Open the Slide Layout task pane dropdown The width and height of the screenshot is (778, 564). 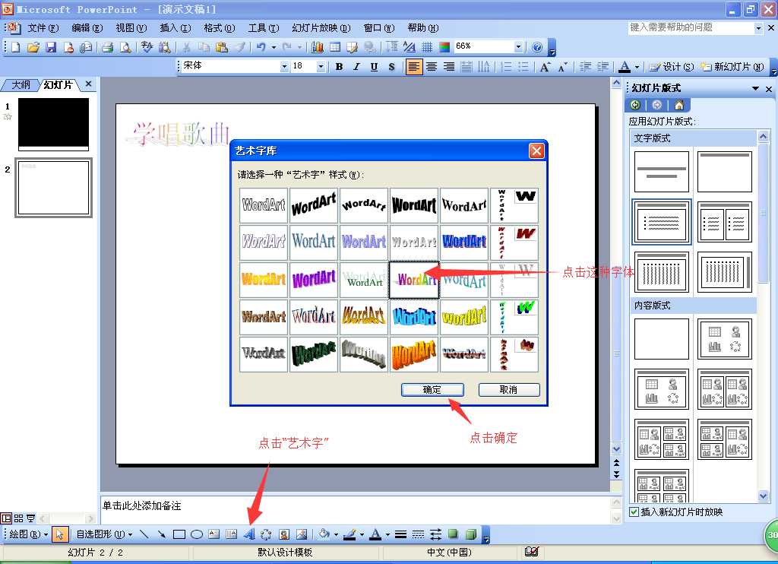point(756,88)
